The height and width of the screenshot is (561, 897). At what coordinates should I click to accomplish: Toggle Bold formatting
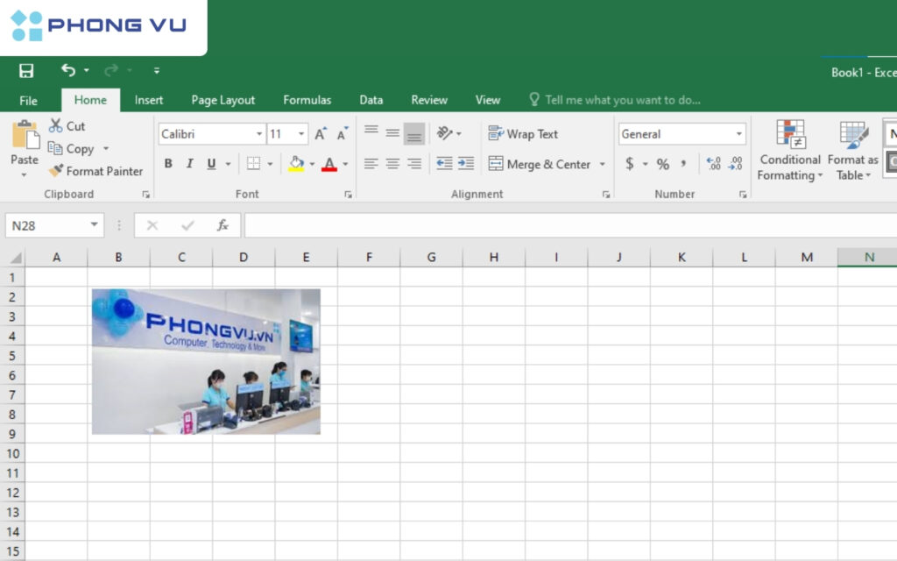168,164
